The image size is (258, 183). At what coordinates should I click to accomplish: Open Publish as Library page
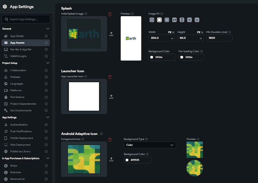(x=26, y=152)
